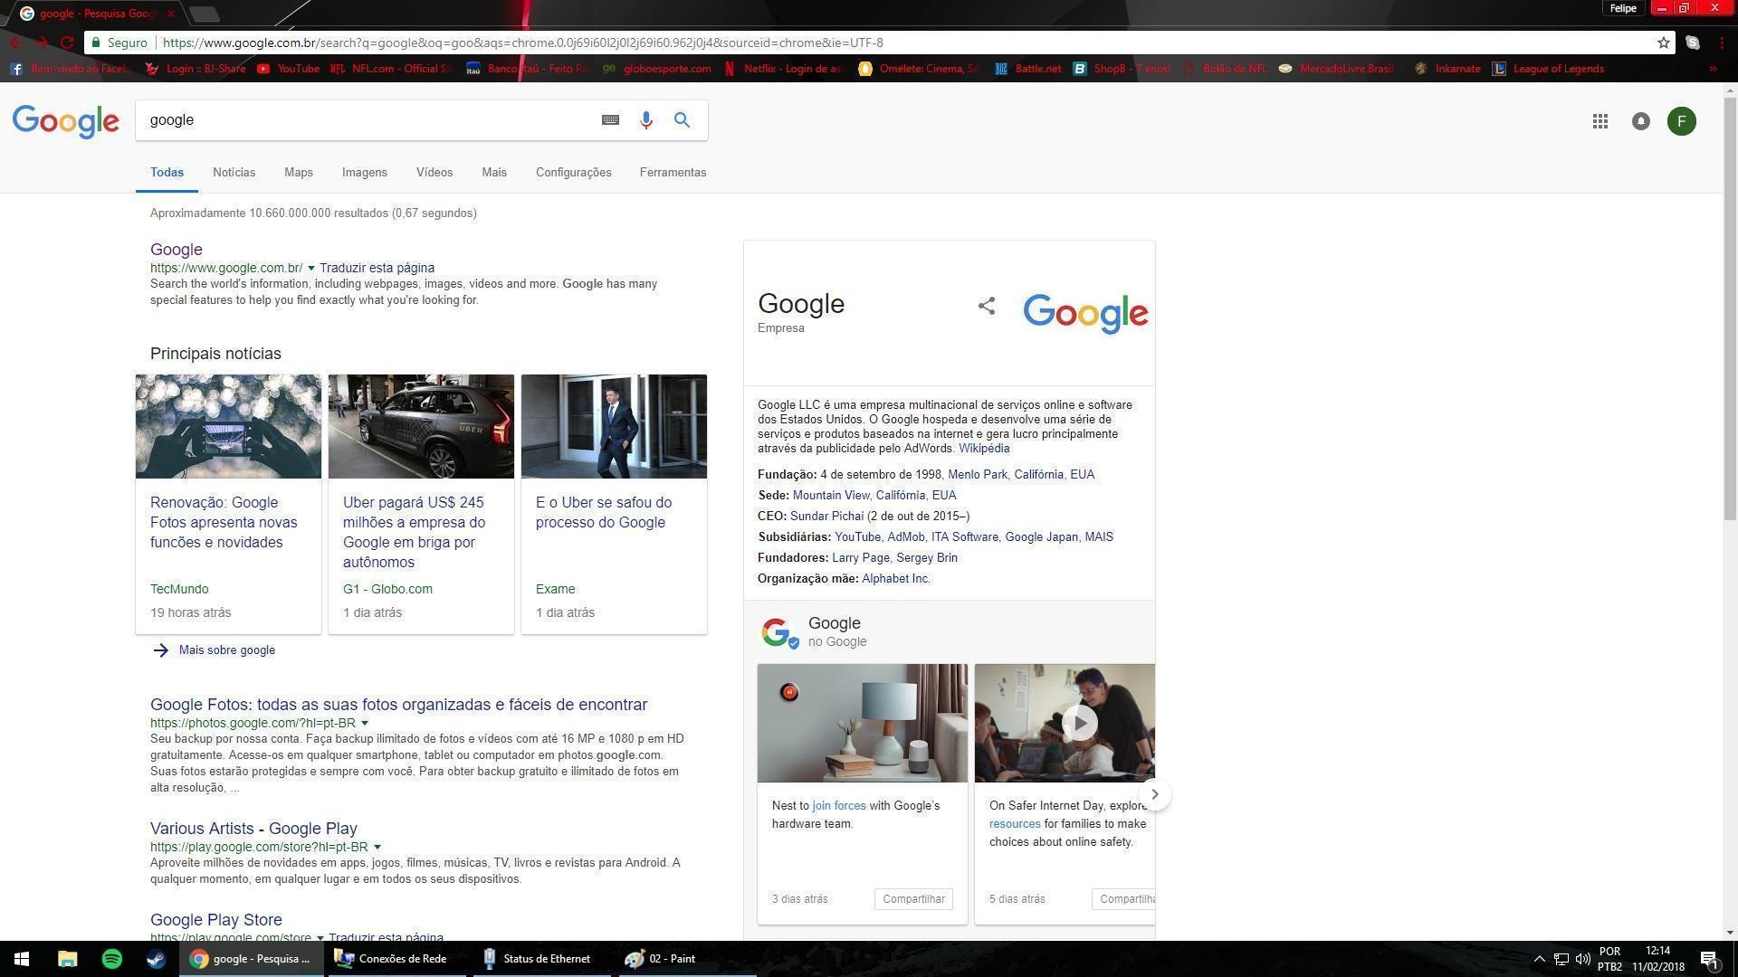
Task: Expand dropdown arrow next to photos.google.com URL
Action: [365, 723]
